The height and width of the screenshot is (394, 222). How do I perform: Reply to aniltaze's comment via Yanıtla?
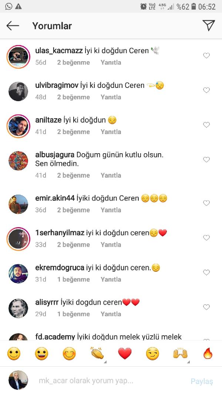[x=111, y=132]
